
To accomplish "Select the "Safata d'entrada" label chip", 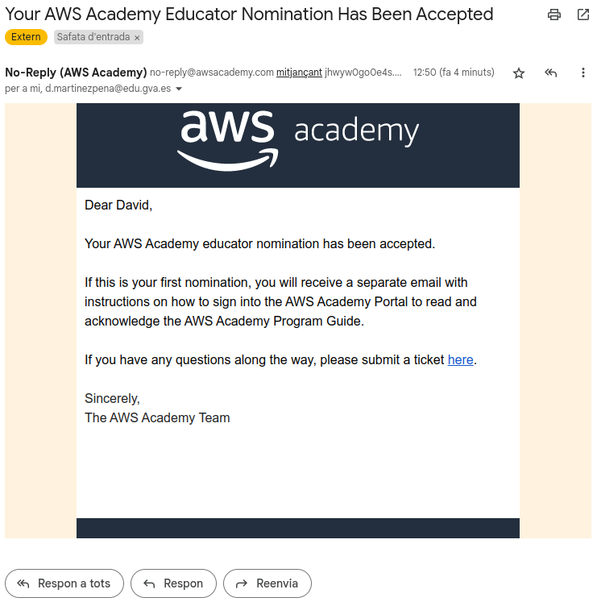I will coord(93,37).
